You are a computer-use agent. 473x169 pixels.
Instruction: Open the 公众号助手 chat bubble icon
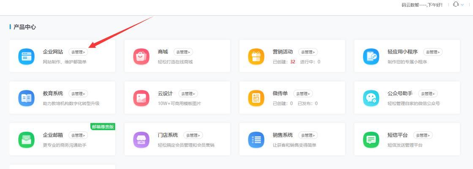(x=371, y=98)
